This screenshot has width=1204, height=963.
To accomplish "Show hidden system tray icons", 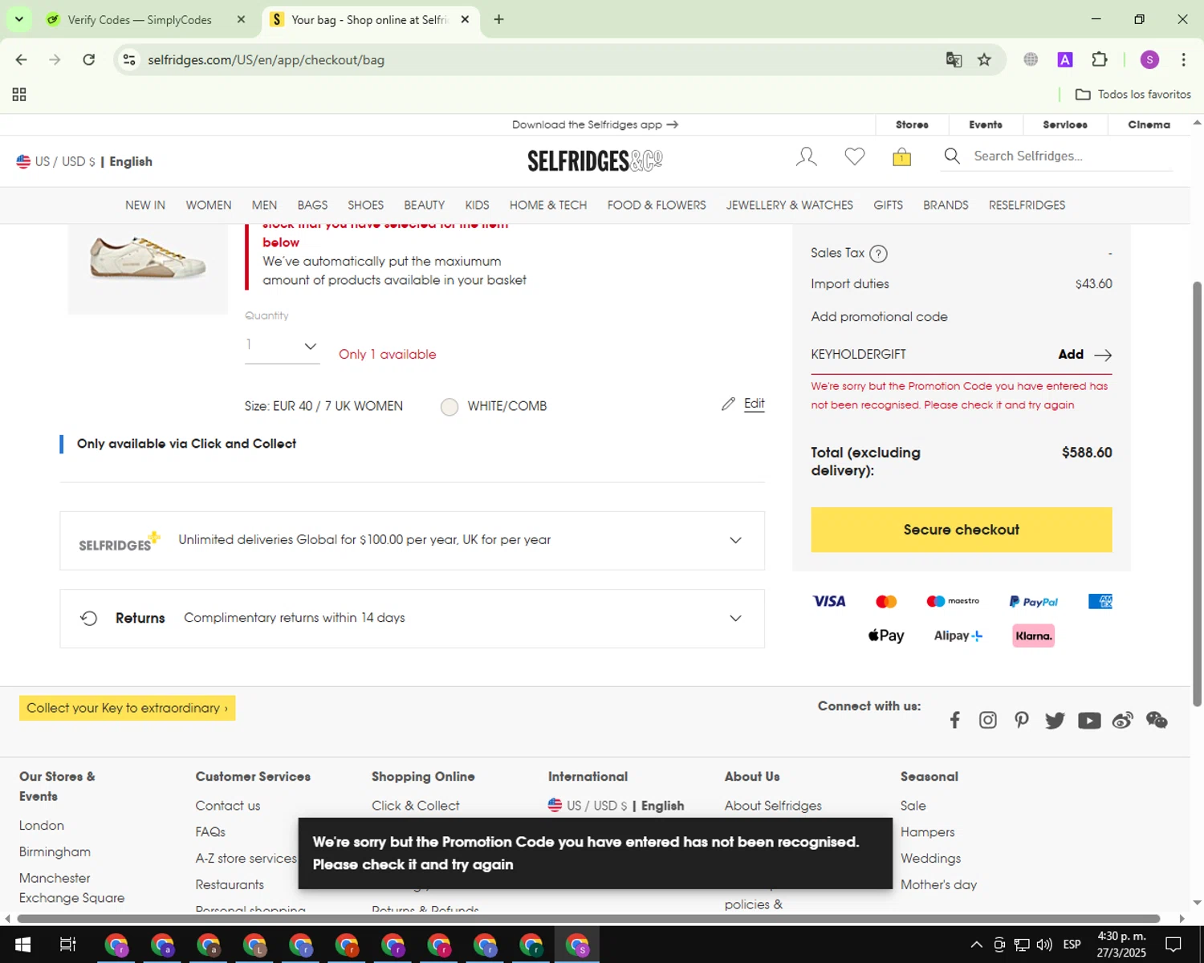I will tap(977, 945).
